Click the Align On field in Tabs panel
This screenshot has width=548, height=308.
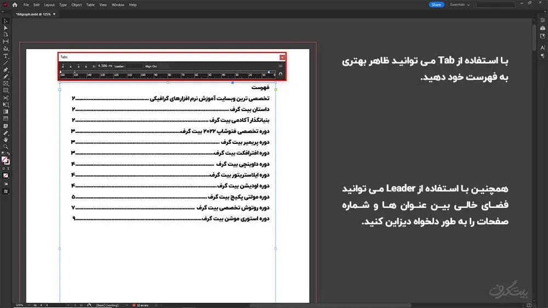(163, 66)
